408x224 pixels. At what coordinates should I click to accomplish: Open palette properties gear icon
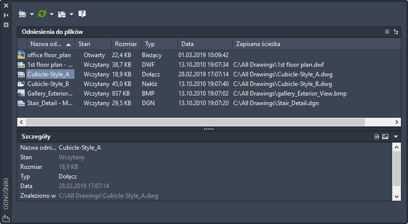tap(6, 24)
